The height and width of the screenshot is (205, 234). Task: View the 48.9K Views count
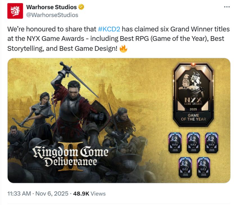[89, 194]
